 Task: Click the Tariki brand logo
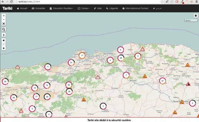coord(7,8)
